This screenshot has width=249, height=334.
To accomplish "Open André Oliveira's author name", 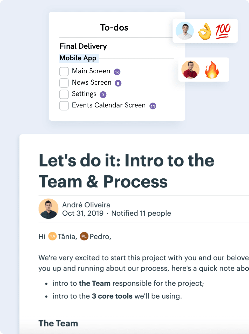I will 86,205.
